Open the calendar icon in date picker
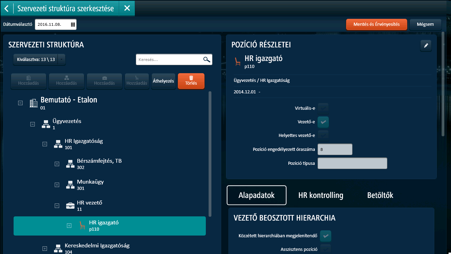Viewport: 451px width, 254px height. (x=73, y=25)
